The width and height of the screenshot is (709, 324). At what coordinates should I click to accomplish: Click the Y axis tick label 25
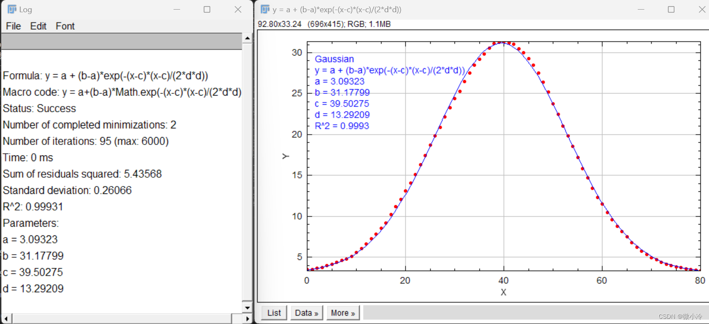pos(297,93)
